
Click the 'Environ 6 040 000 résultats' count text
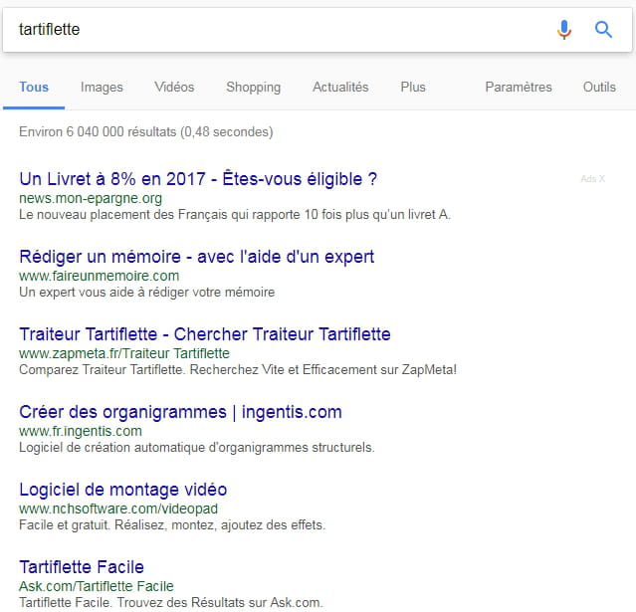146,131
